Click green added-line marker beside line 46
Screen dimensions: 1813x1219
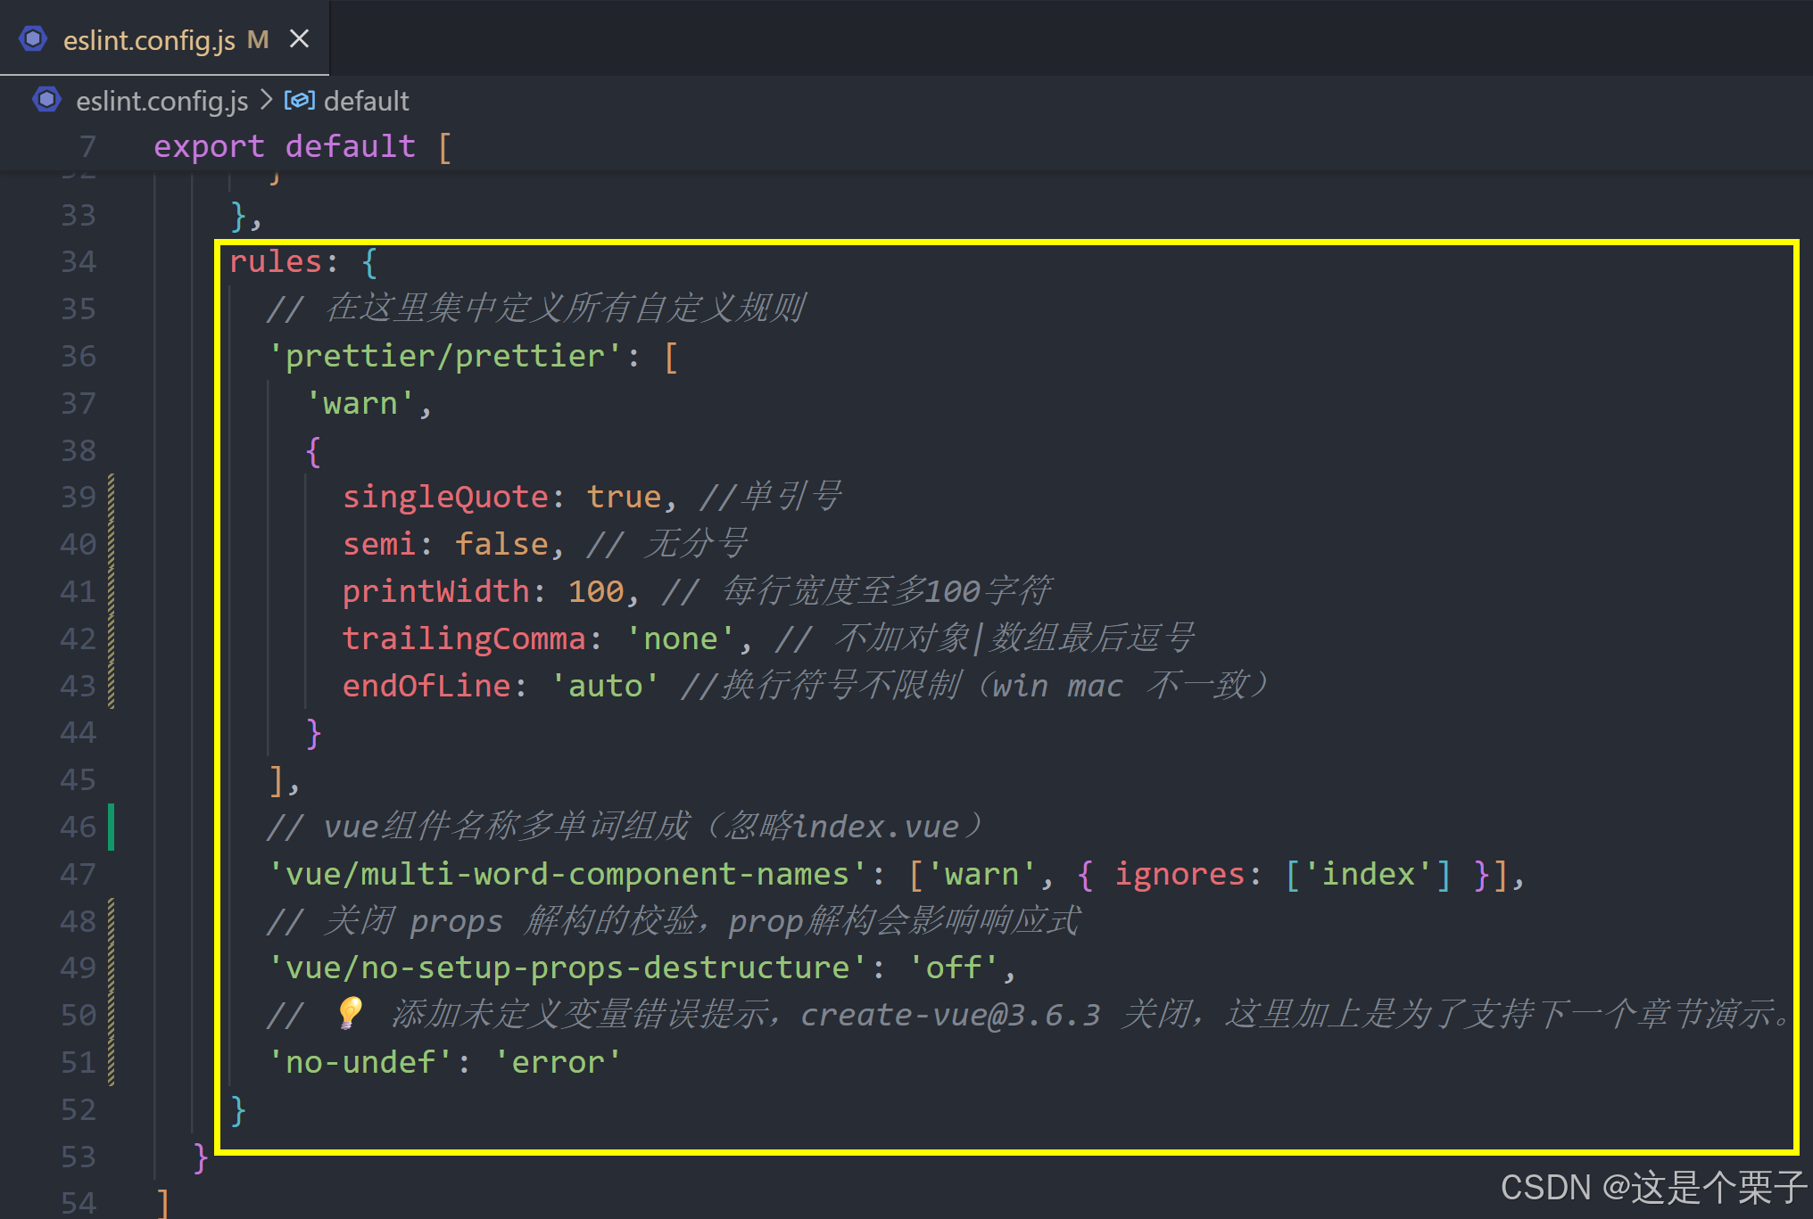point(112,827)
